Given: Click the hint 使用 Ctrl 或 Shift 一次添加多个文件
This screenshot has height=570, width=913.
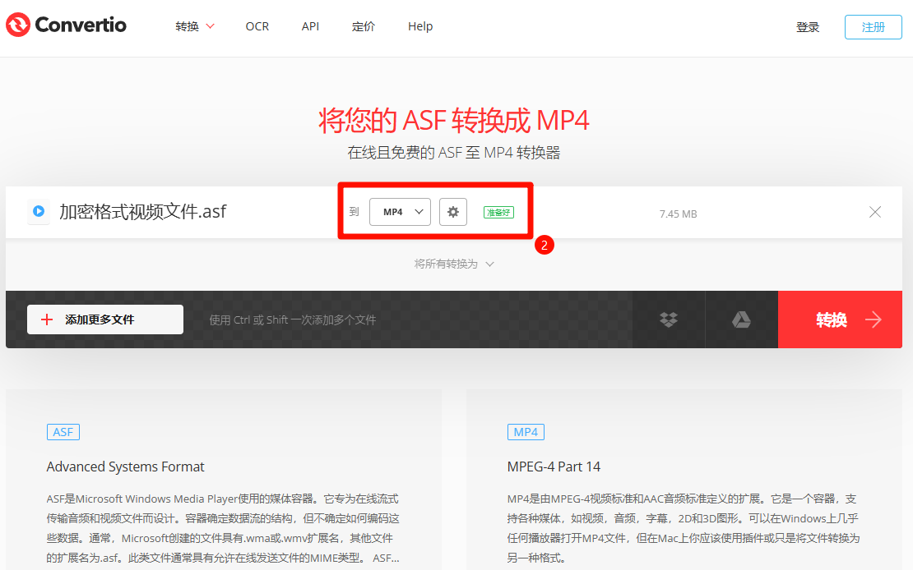Looking at the screenshot, I should coord(293,319).
